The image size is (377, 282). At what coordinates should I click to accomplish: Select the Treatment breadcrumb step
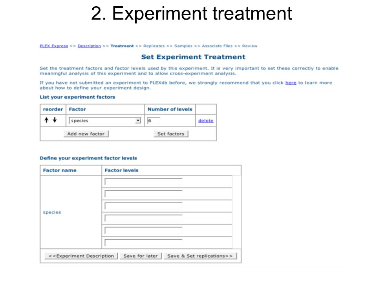click(122, 46)
